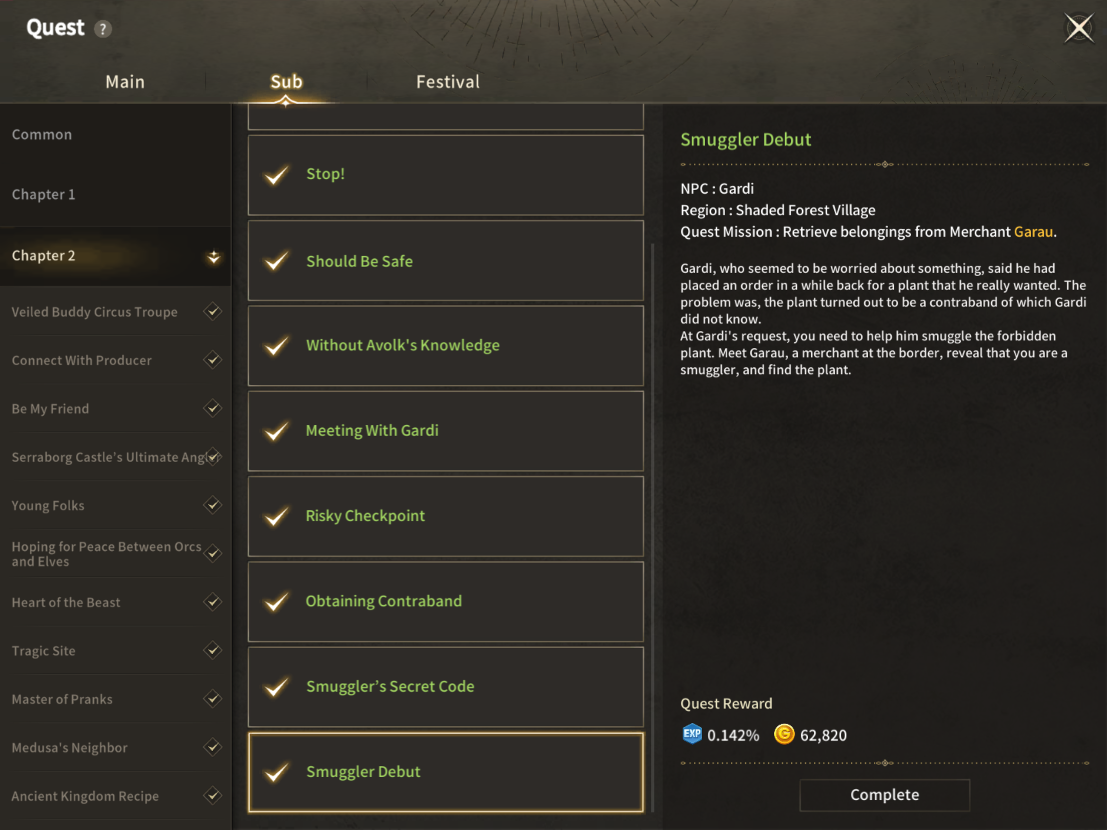Click the gold coin reward icon
This screenshot has width=1107, height=830.
pyautogui.click(x=784, y=734)
